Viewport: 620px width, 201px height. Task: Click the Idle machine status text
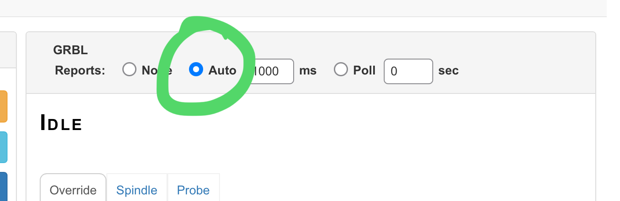coord(61,123)
